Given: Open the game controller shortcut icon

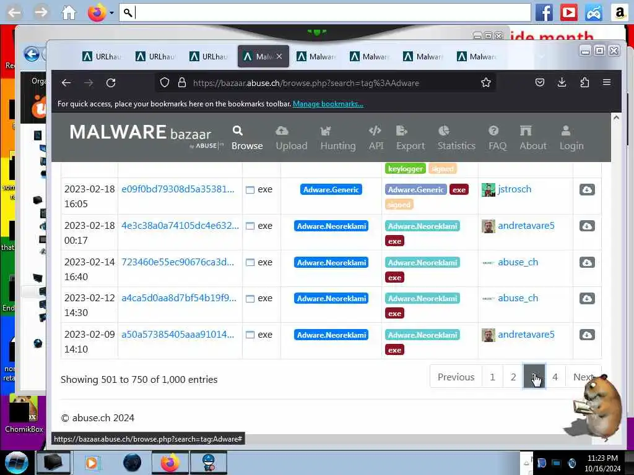Looking at the screenshot, I should coord(594,12).
